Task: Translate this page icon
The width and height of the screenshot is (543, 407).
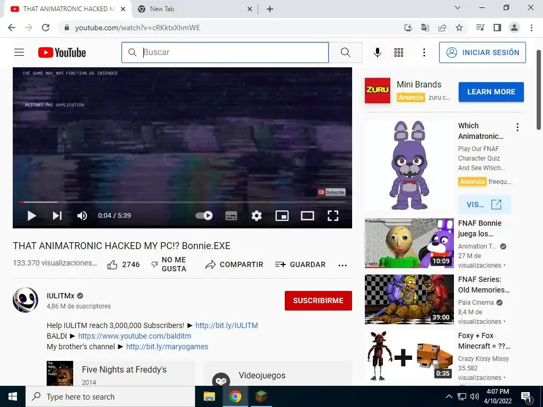Action: (425, 28)
